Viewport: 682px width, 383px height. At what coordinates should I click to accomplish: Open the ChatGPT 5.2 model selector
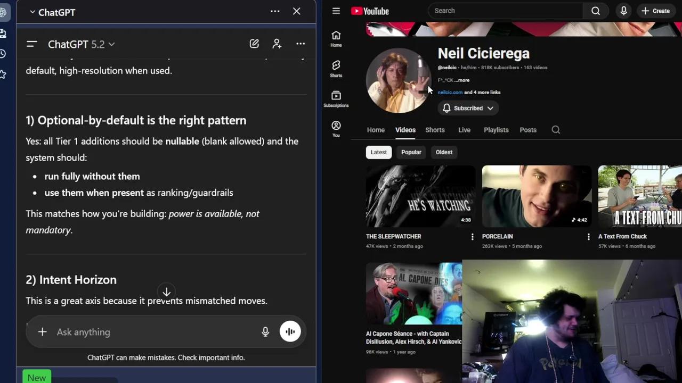81,44
